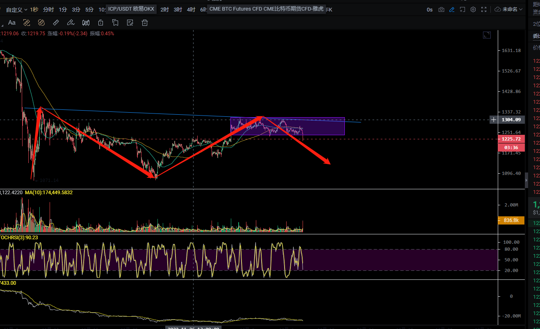Switch to the 1秒 timeframe
The height and width of the screenshot is (329, 540).
34,9
